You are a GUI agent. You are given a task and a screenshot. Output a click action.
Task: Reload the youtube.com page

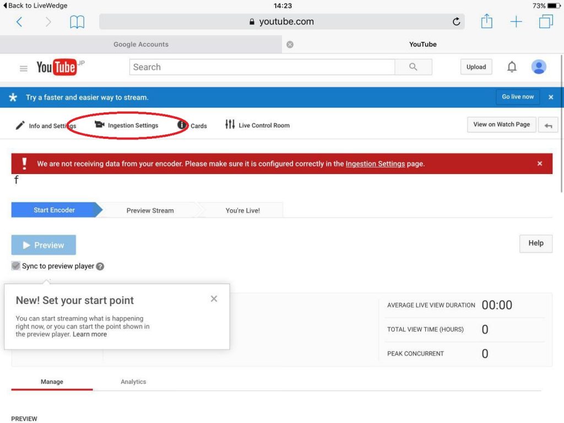(x=456, y=21)
